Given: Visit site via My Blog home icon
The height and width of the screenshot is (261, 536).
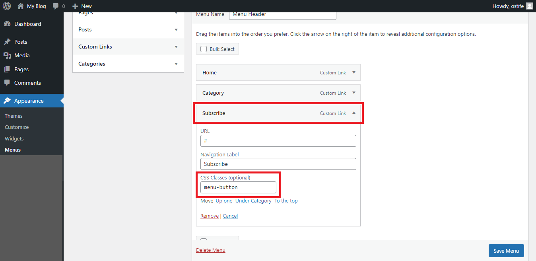Looking at the screenshot, I should pyautogui.click(x=21, y=6).
